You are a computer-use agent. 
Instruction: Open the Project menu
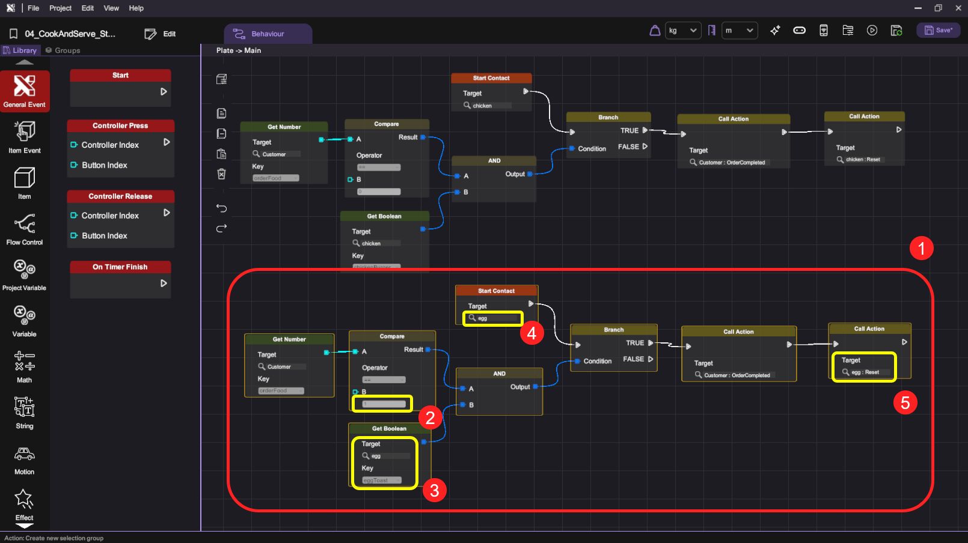[60, 8]
